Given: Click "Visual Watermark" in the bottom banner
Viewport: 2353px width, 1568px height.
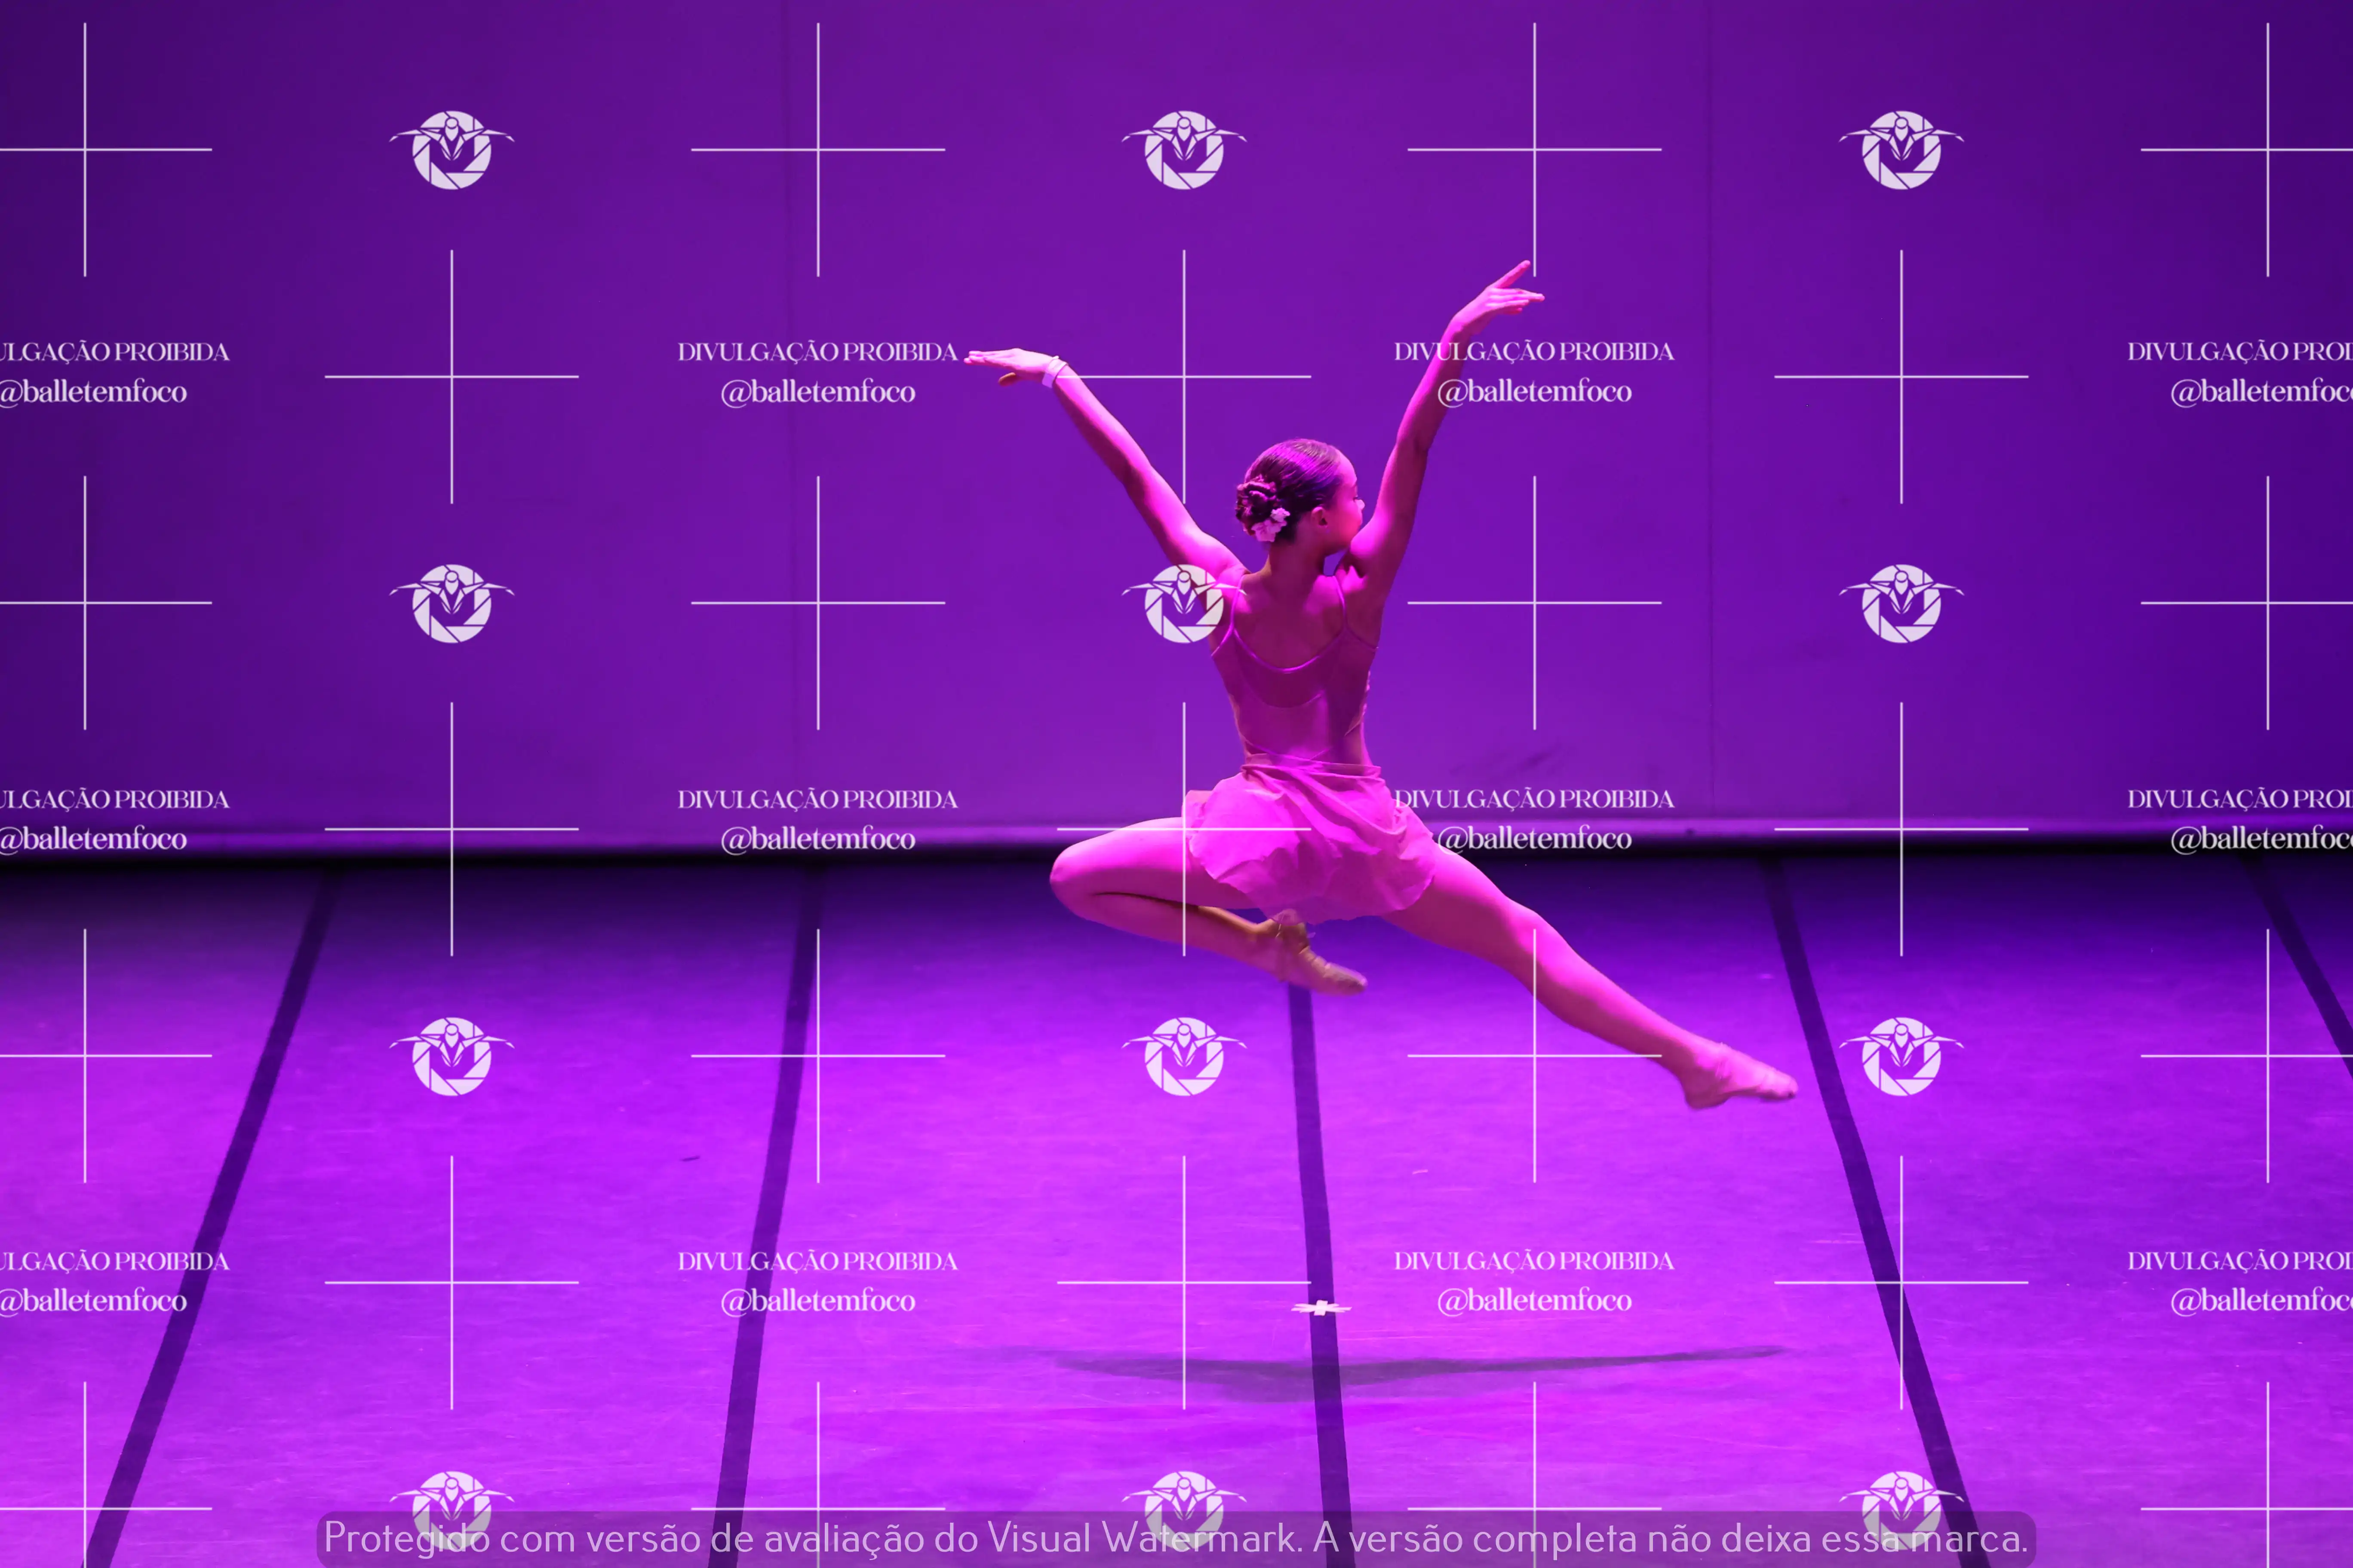Looking at the screenshot, I should tap(1143, 1538).
